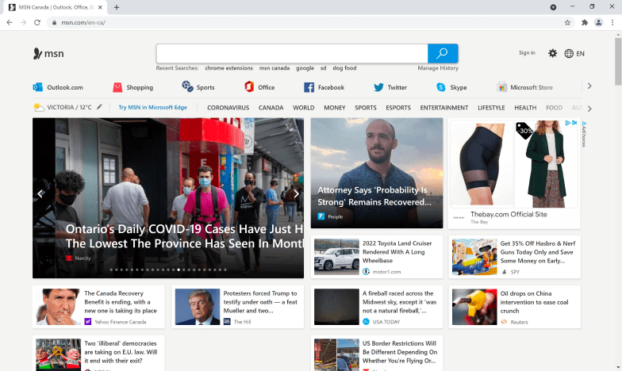Open the Sports shortcut icon
The height and width of the screenshot is (371, 622).
[x=187, y=86]
